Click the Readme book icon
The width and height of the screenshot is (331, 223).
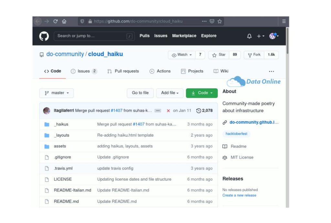(225, 147)
